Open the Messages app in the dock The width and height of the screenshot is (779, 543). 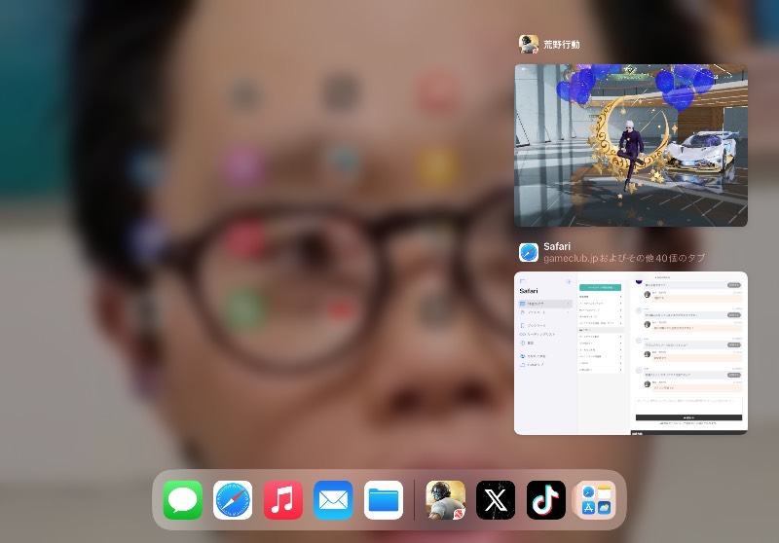(183, 500)
